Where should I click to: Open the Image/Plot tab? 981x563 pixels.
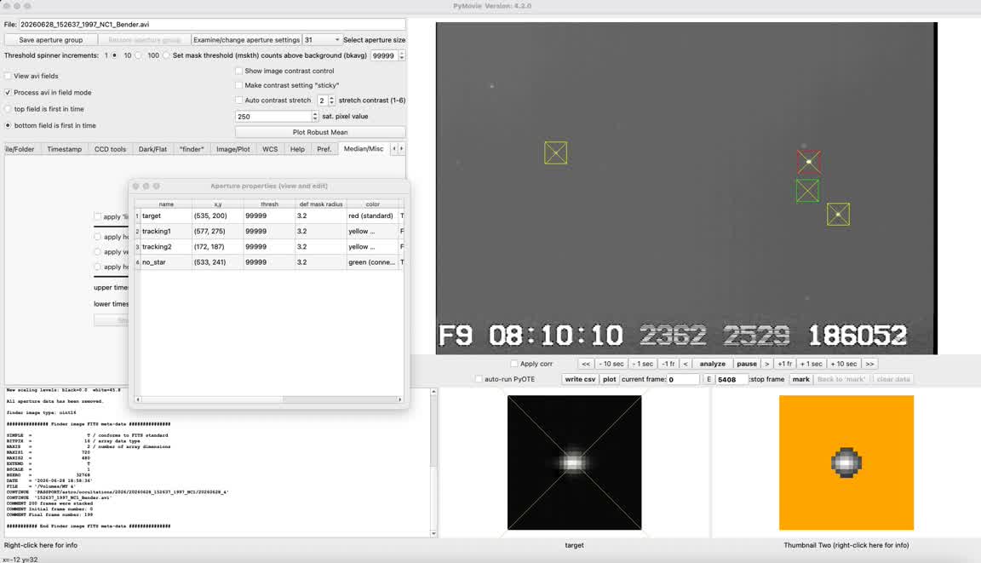[x=232, y=149]
